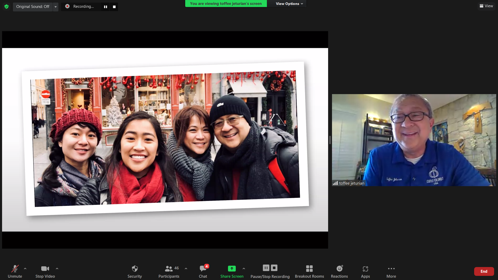Viewport: 498px width, 280px height.
Task: Open Security options
Action: pyautogui.click(x=135, y=271)
